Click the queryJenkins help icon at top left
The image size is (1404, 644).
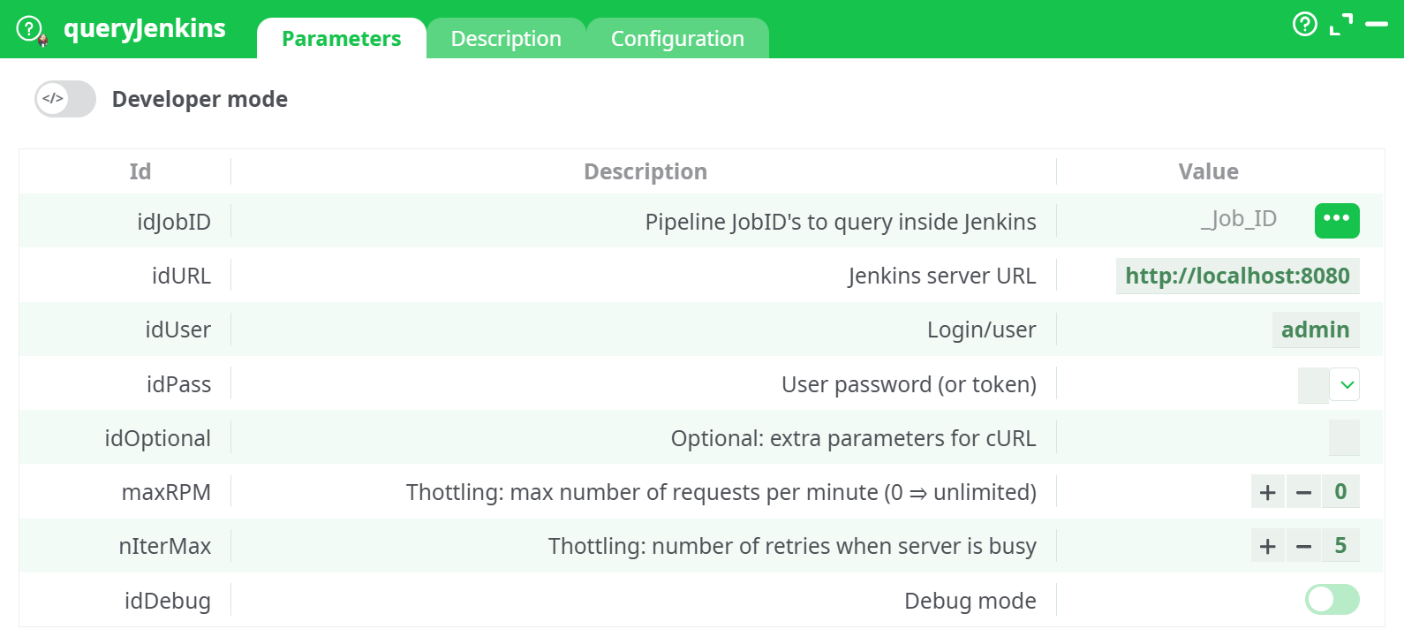point(31,29)
